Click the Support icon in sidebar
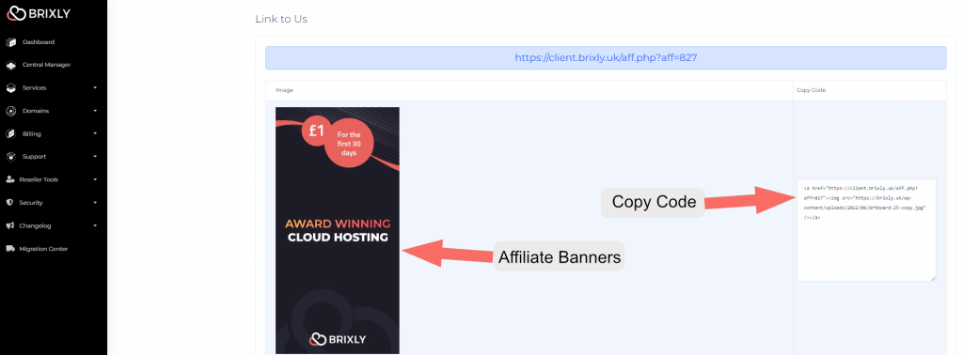963x355 pixels. pos(10,156)
